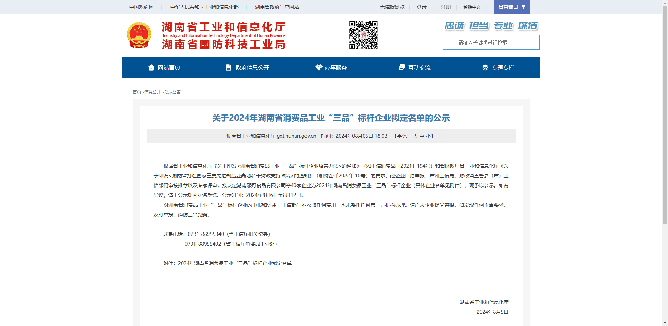Click the layers icon beside 专题专栏
The image size is (668, 326).
485,67
